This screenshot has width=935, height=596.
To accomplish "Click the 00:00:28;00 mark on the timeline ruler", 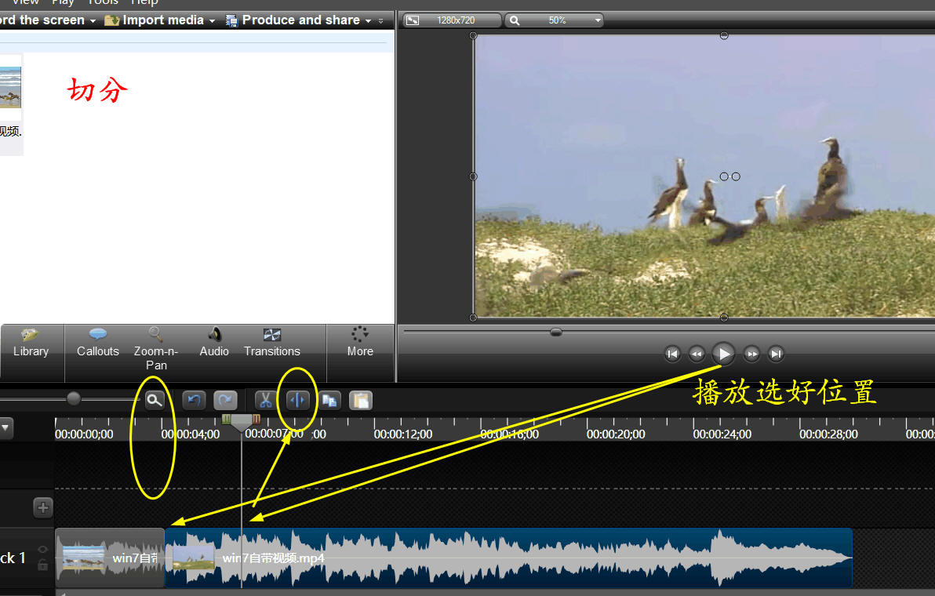I will tap(828, 434).
